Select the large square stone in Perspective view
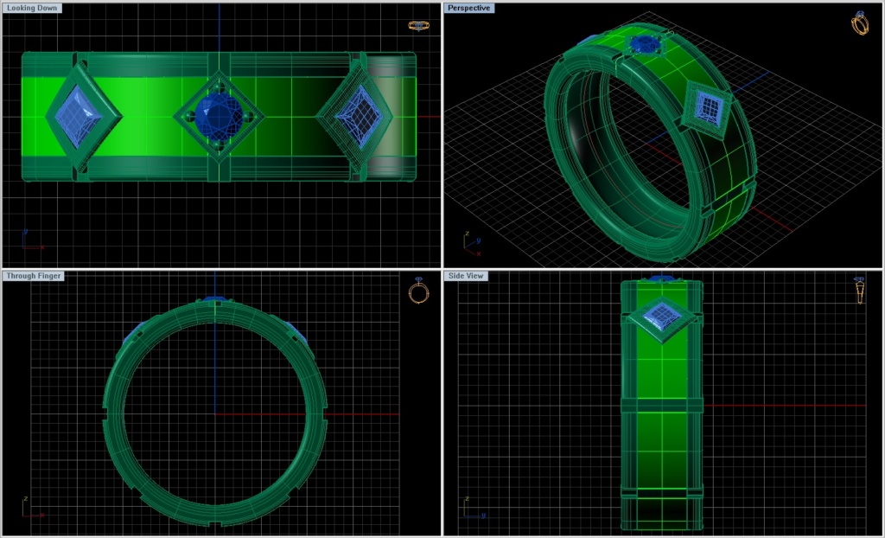 tap(708, 107)
